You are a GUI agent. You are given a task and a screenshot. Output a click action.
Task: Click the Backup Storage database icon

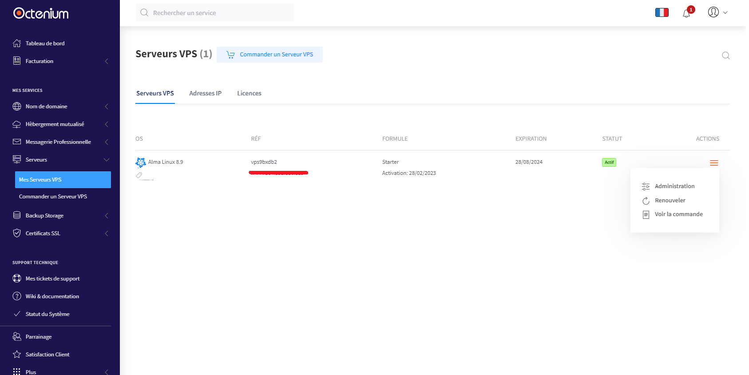click(17, 215)
